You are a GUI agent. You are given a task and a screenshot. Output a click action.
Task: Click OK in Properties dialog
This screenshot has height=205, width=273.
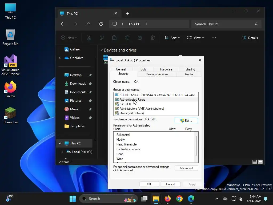click(149, 184)
